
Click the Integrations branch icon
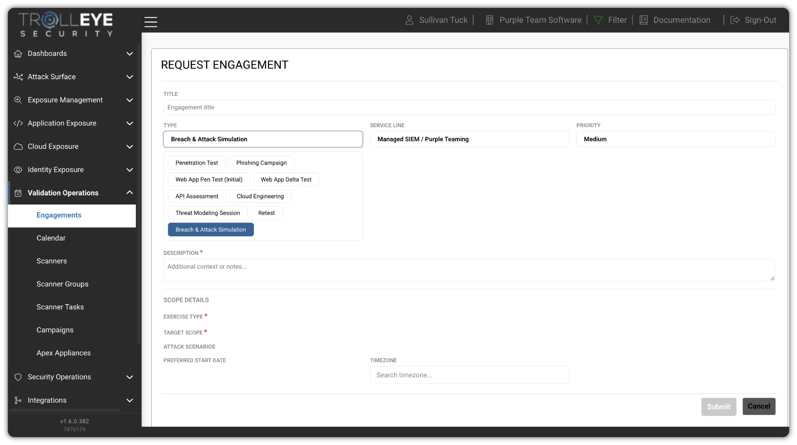pos(18,400)
